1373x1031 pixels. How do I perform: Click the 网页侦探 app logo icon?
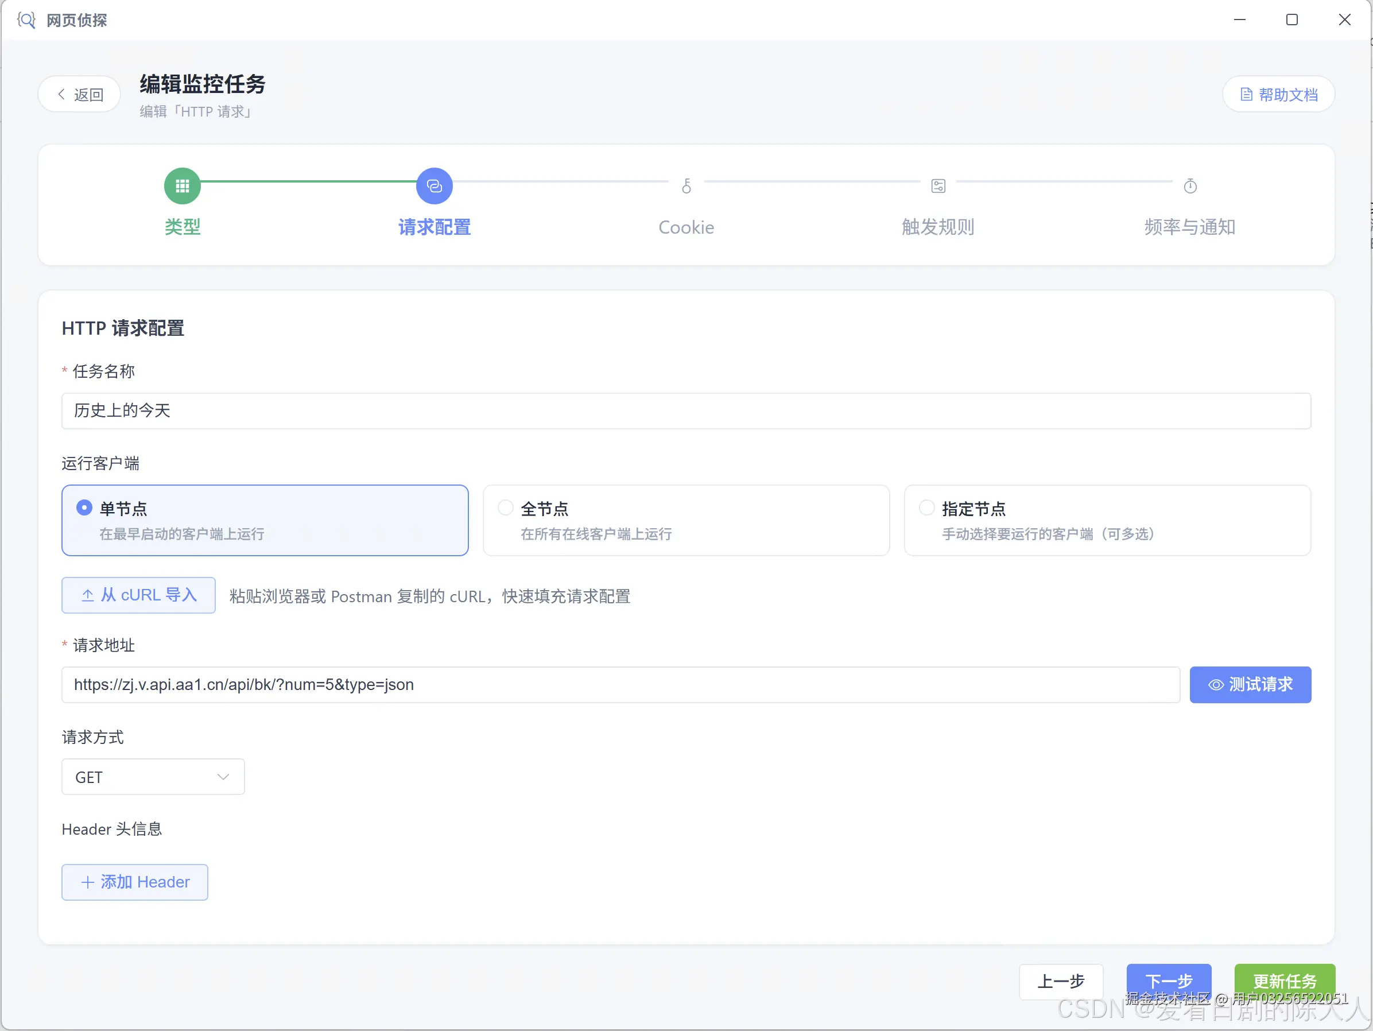26,20
